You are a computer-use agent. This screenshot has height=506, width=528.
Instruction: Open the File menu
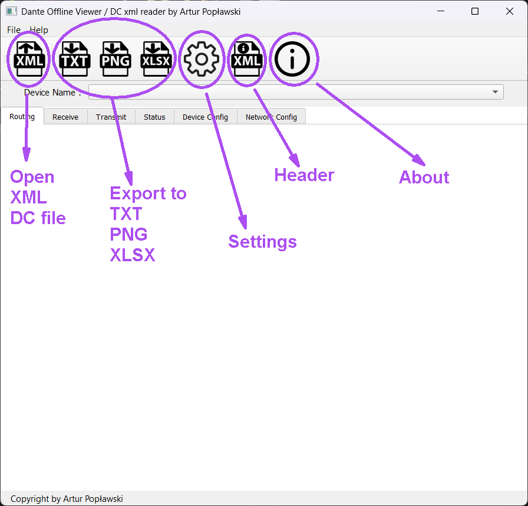point(14,30)
